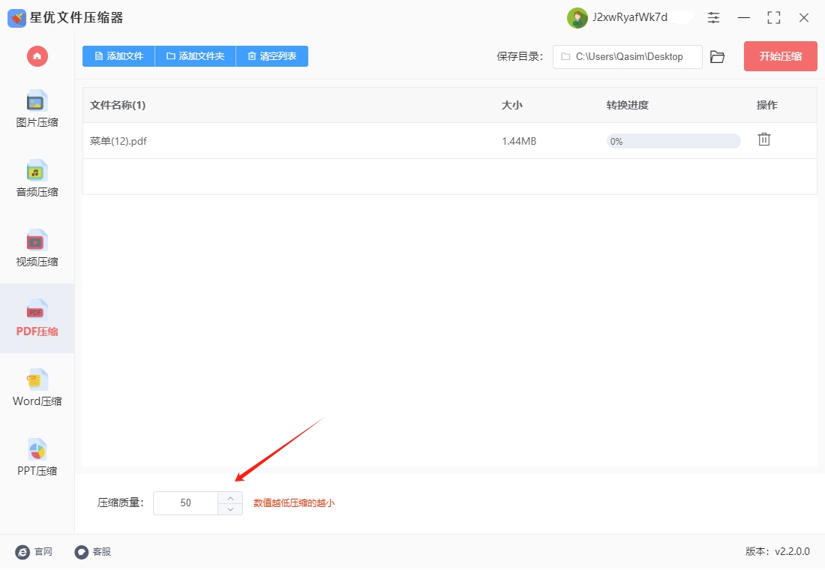Browse output folder via folder icon
The width and height of the screenshot is (825, 570).
point(717,57)
